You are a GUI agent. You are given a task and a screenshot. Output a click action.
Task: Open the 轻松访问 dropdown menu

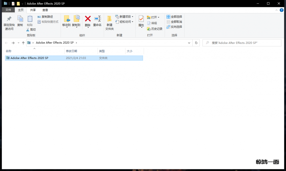click(125, 22)
